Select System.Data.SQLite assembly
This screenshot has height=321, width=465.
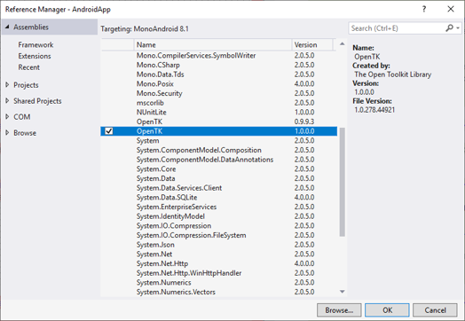[218, 198]
